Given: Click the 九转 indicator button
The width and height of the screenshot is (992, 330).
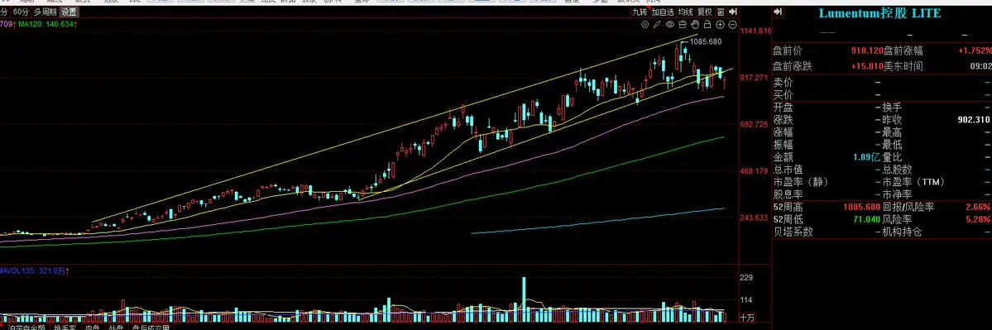Looking at the screenshot, I should [640, 12].
